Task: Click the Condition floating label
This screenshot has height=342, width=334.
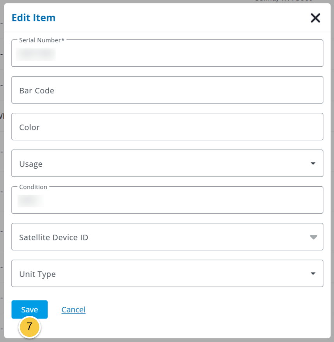Action: [33, 187]
